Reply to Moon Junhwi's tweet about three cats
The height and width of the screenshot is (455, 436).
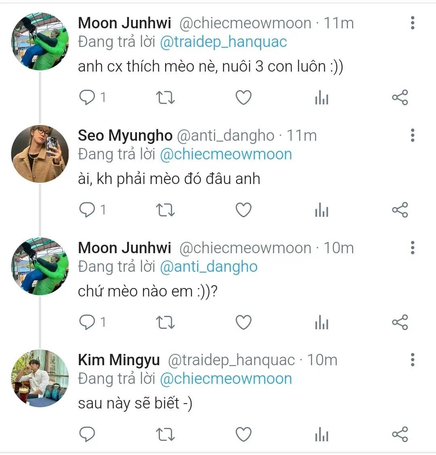tap(87, 97)
